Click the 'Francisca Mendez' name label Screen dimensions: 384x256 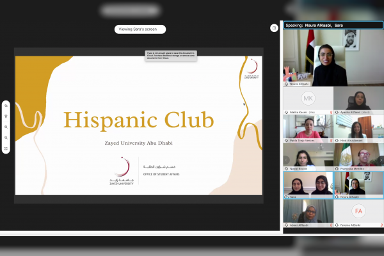pos(352,169)
